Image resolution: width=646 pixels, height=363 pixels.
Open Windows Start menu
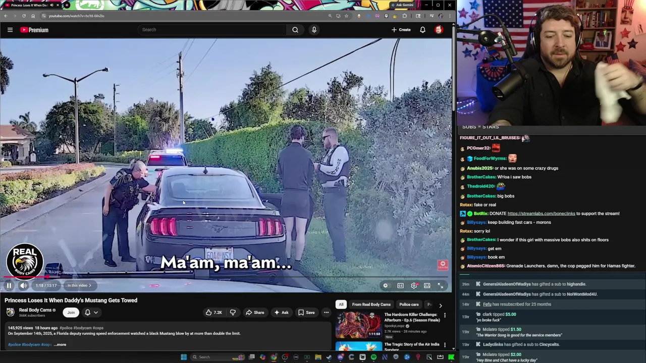pyautogui.click(x=184, y=357)
